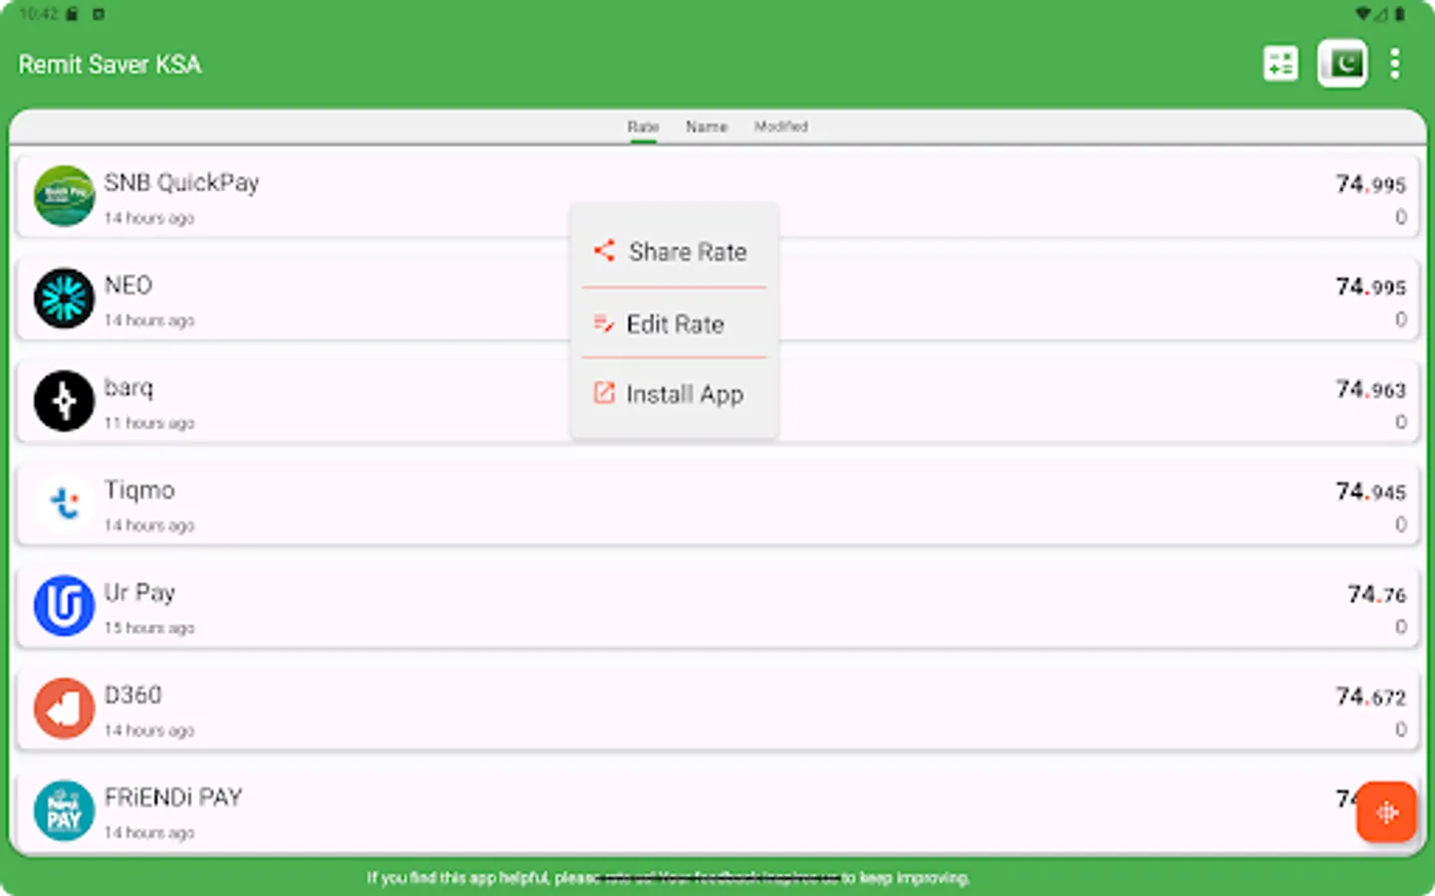
Task: Click the D360 app icon
Action: pyautogui.click(x=64, y=709)
